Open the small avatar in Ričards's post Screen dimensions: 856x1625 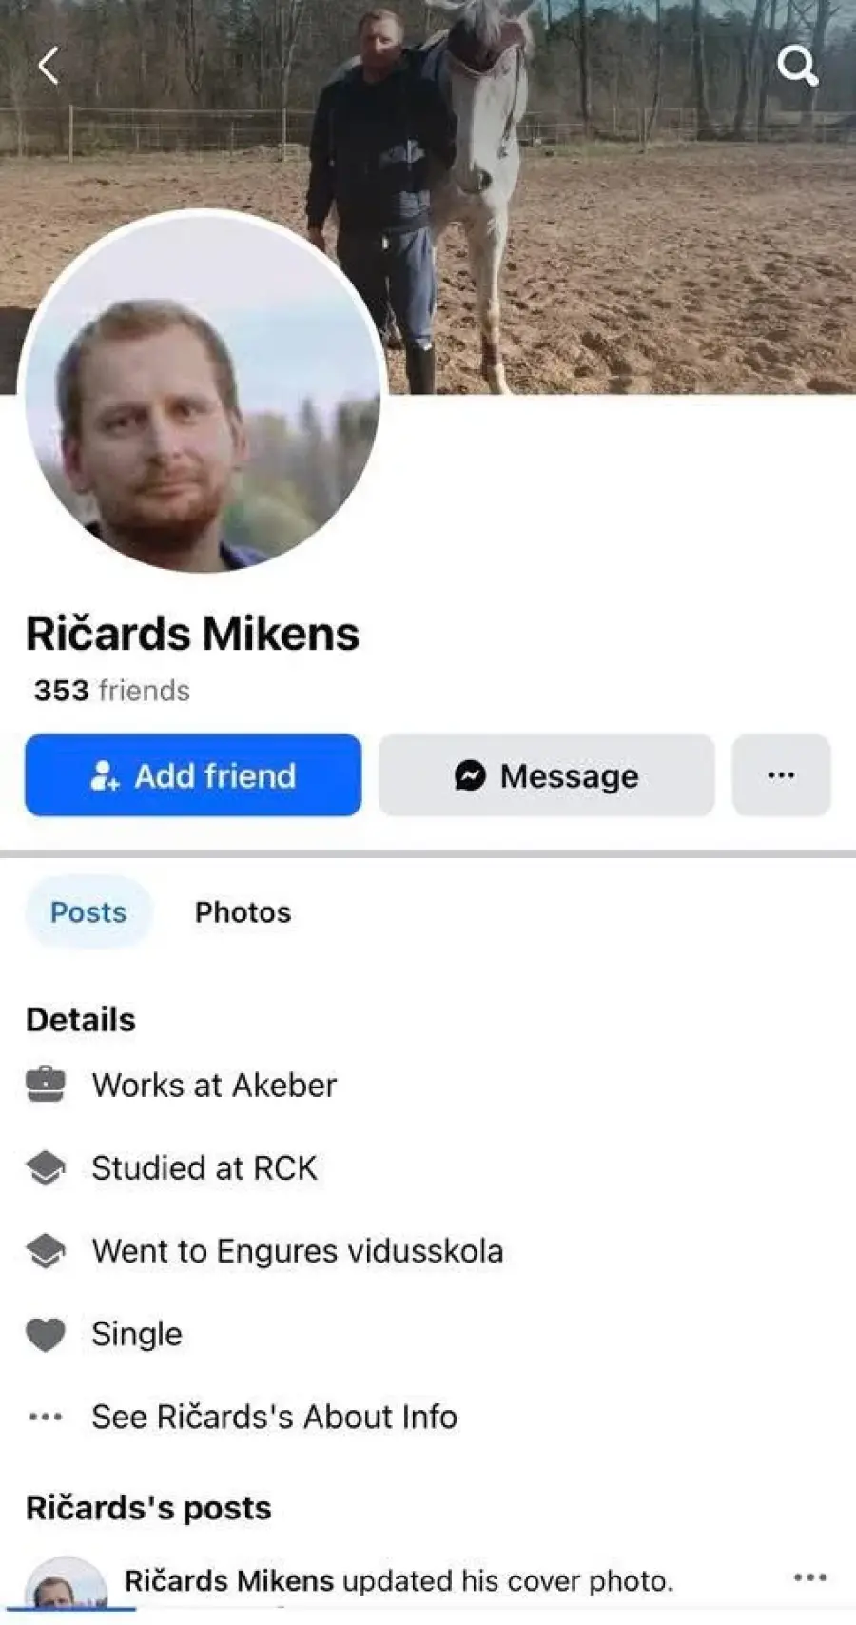tap(66, 1585)
